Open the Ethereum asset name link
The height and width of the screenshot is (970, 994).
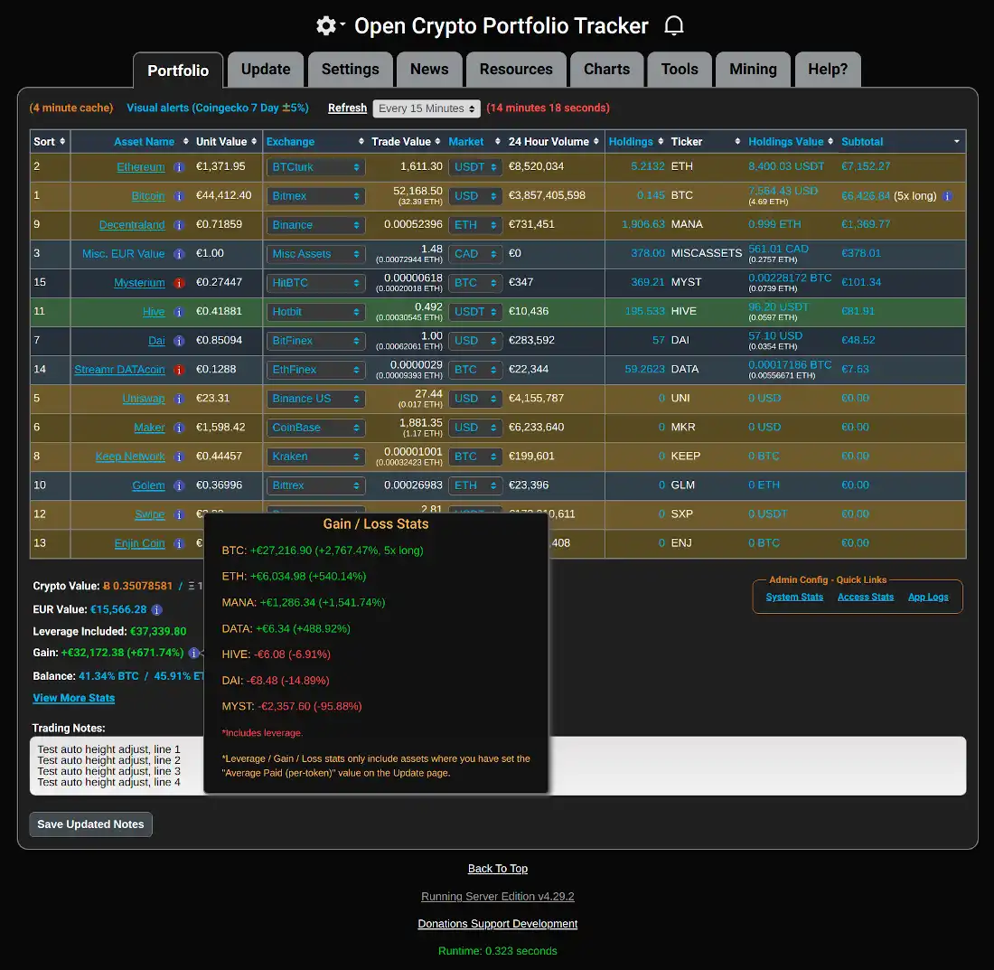pos(141,167)
